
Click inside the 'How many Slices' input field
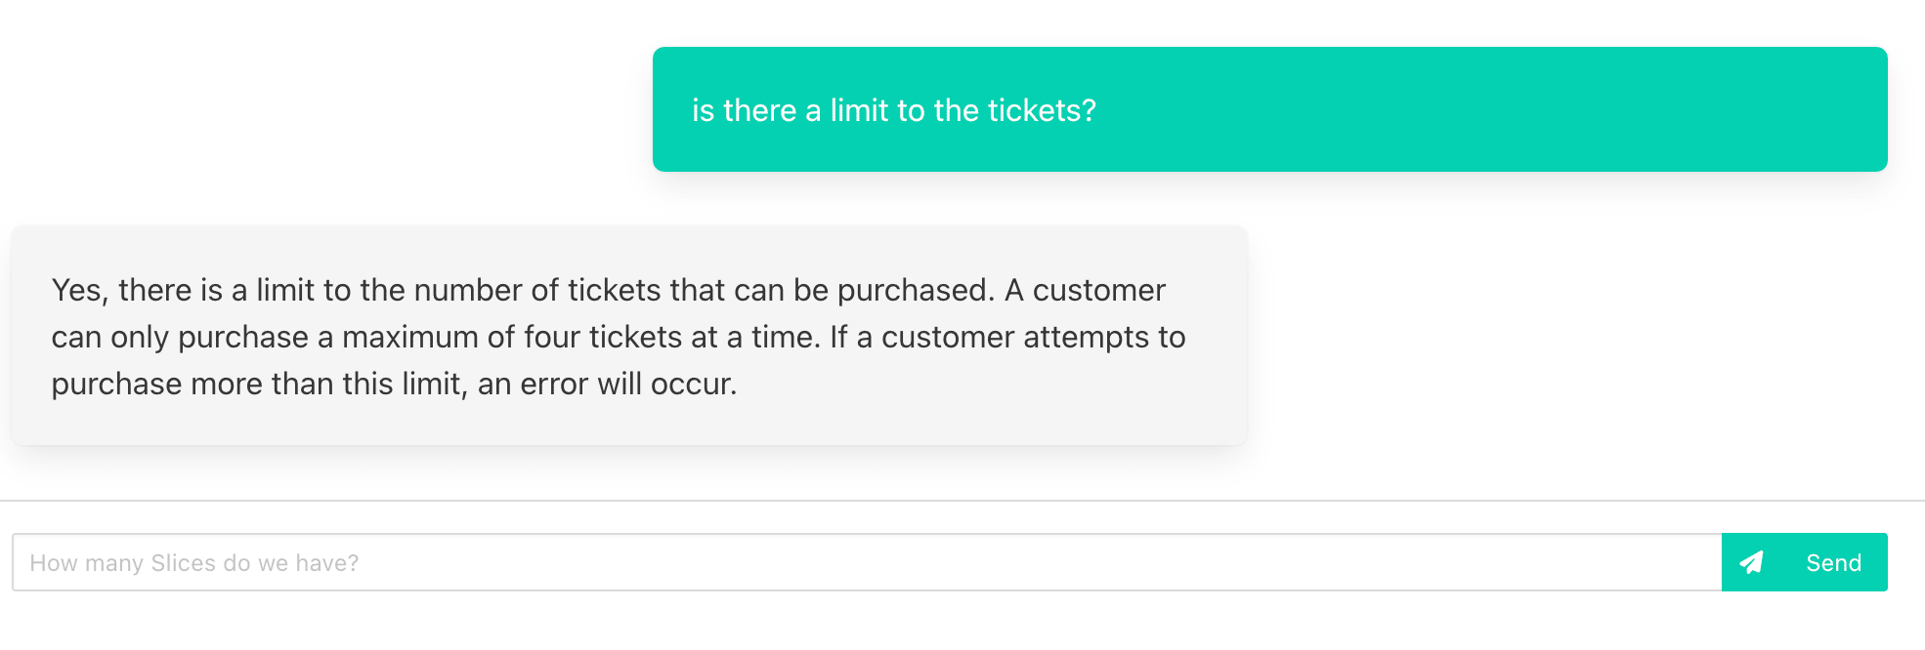[586, 562]
